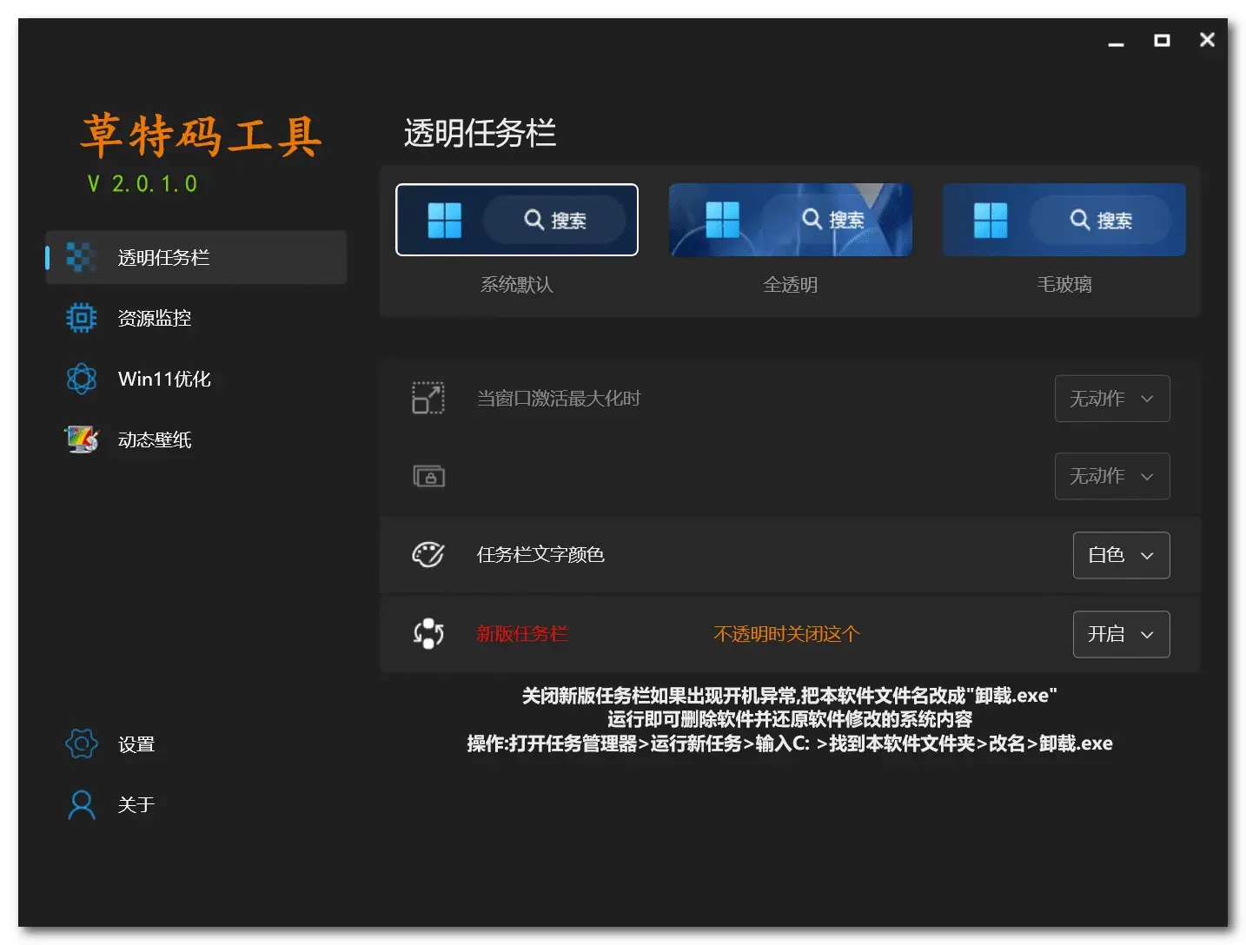
Task: Click the palette icon for taskbar text color
Action: [427, 554]
